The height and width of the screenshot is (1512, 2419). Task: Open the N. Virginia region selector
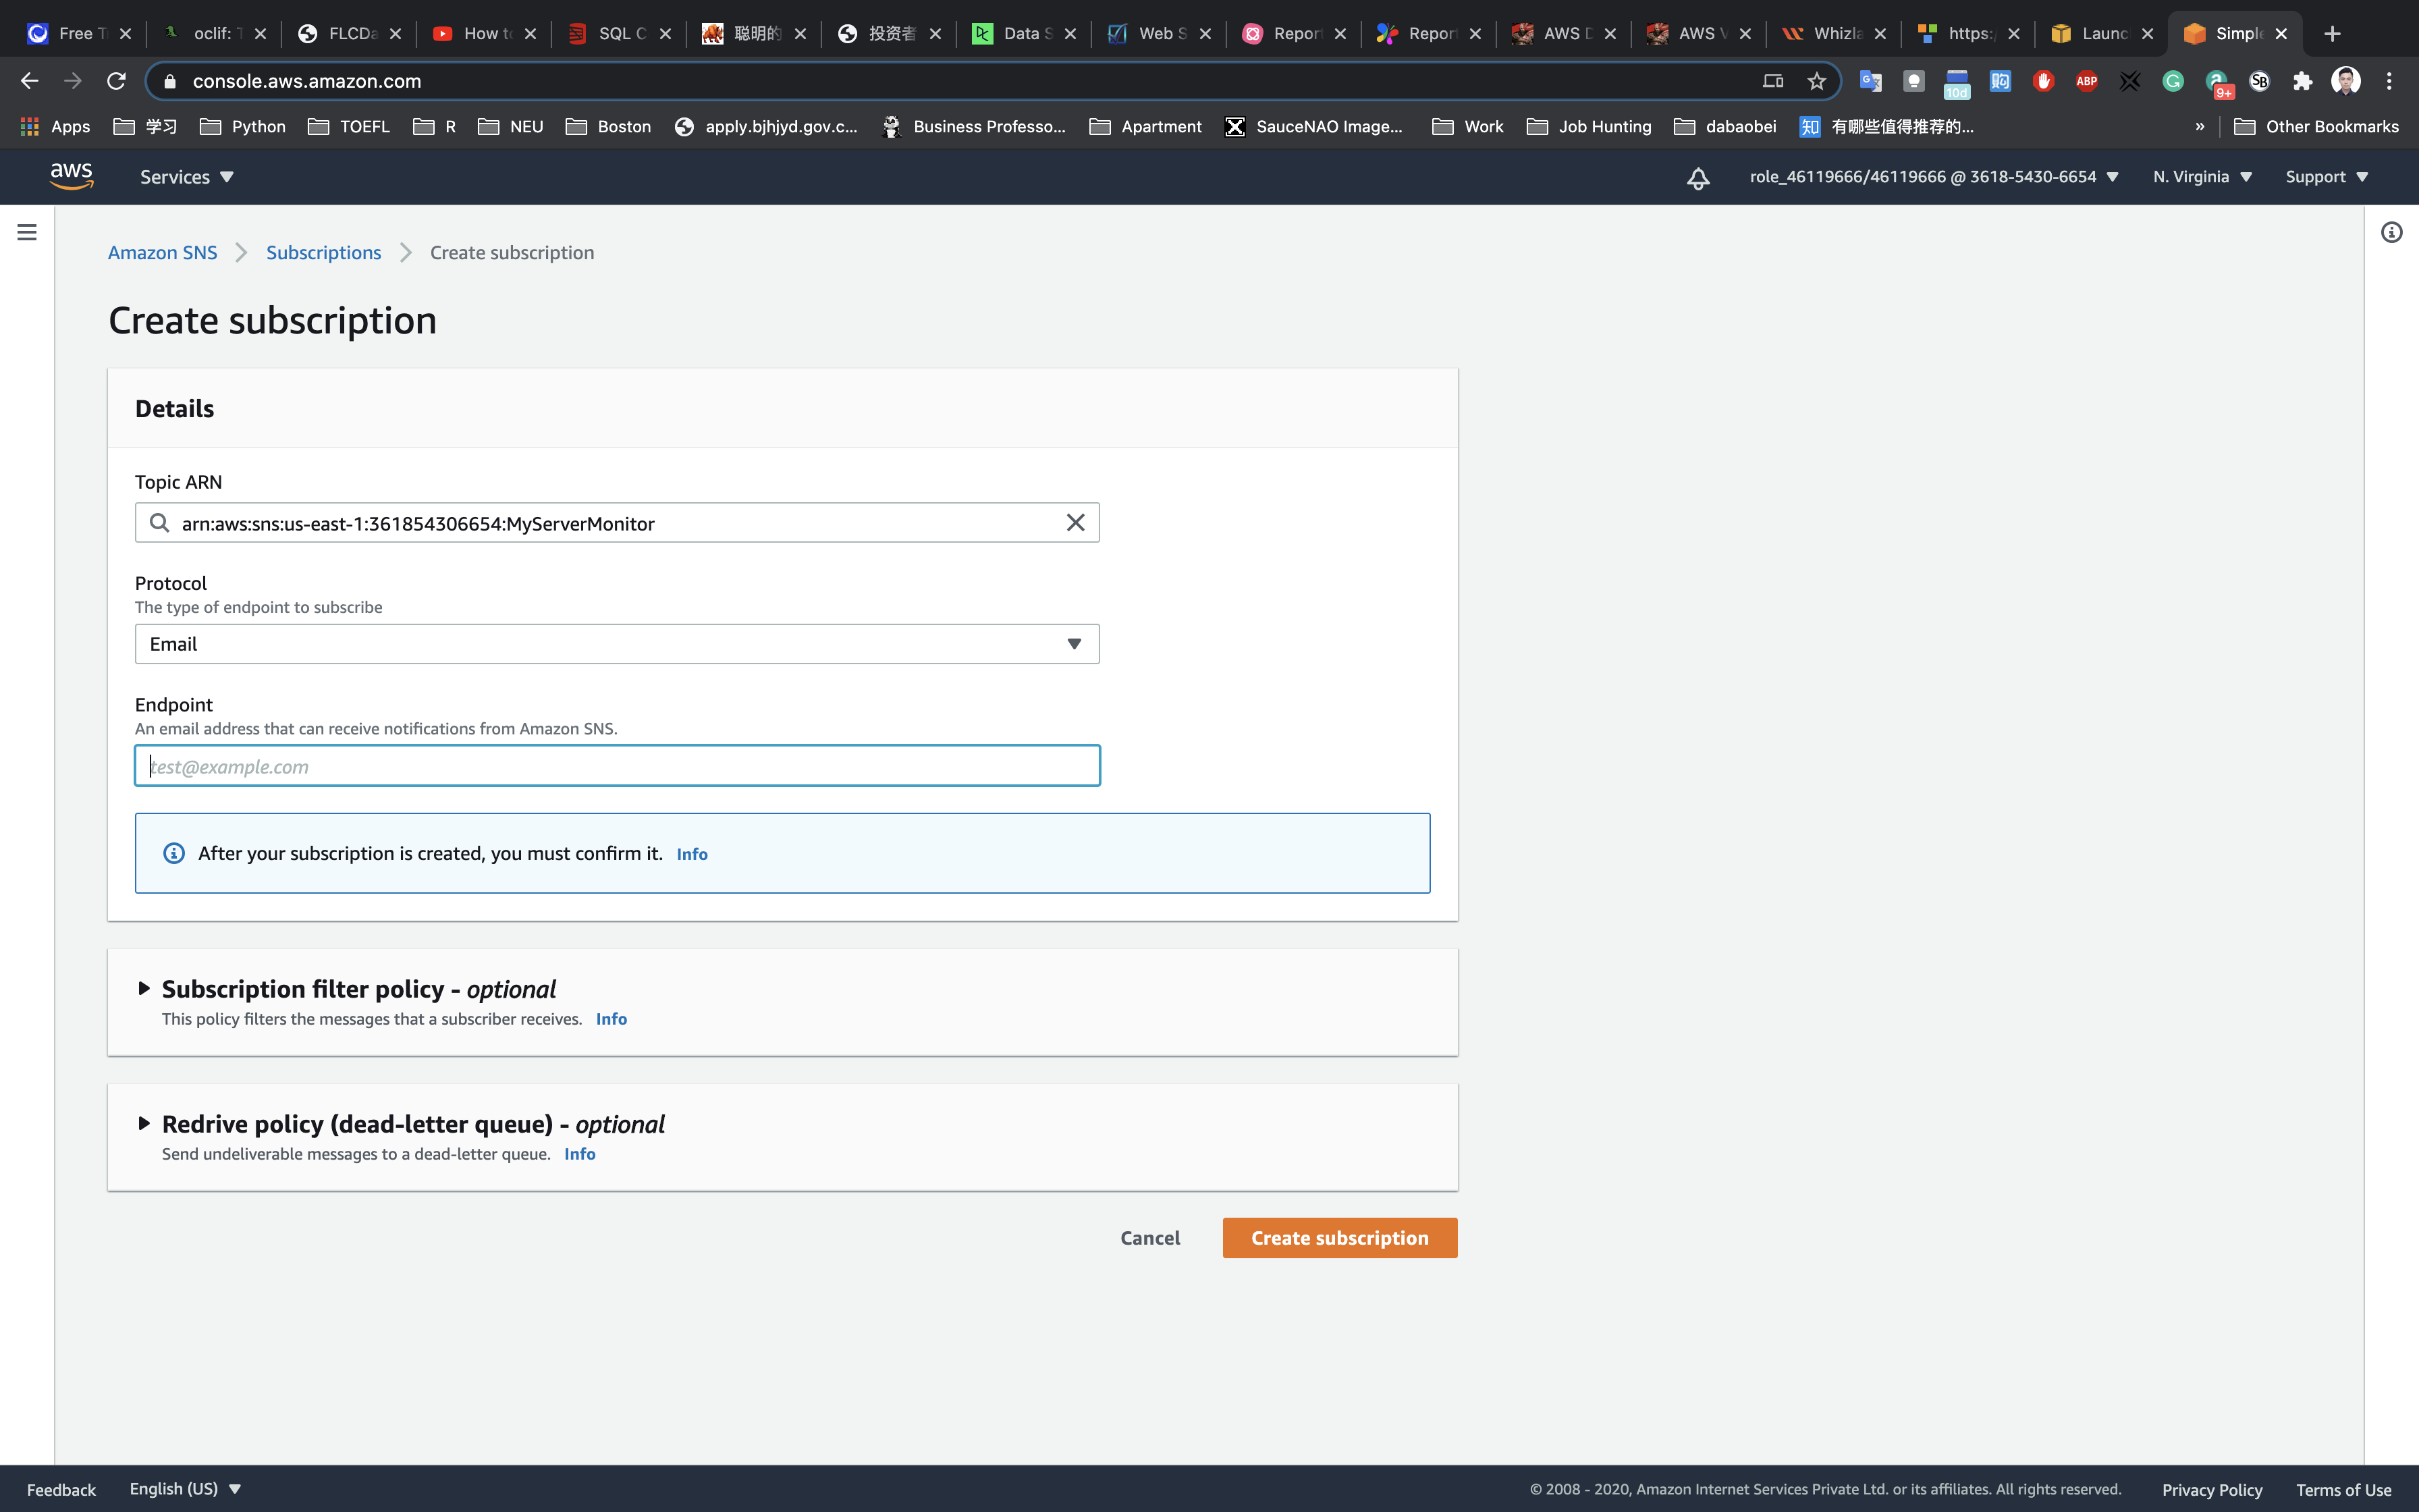tap(2201, 177)
